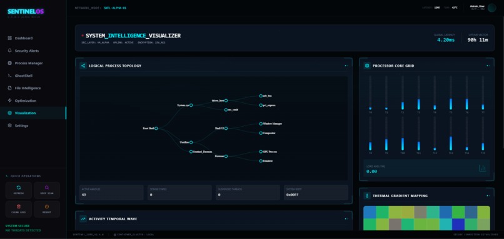
Task: Open Logical Process Topology panel options dots
Action: click(346, 66)
